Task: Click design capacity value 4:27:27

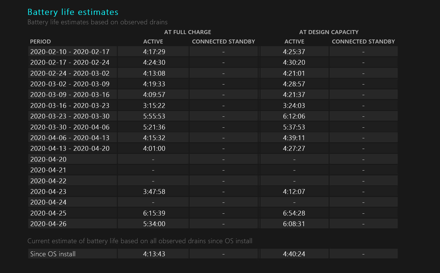Action: tap(294, 148)
